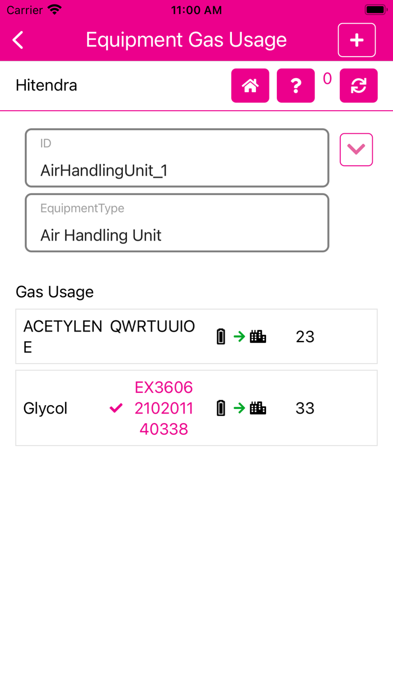Add a new gas usage entry with plus button

357,40
